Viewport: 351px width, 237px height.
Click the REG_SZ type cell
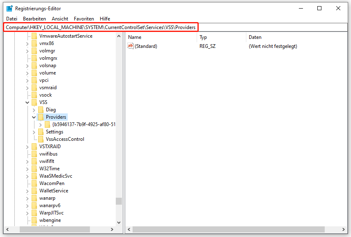coord(207,46)
